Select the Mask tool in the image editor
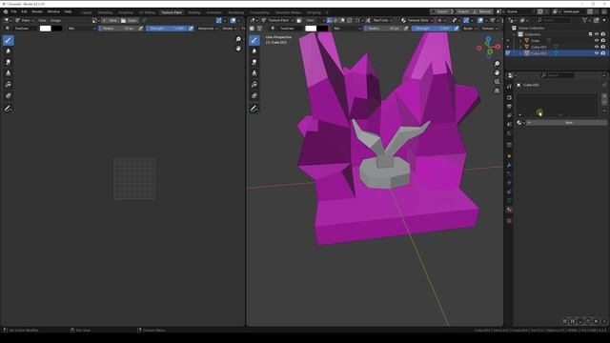The image size is (610, 343). click(9, 95)
